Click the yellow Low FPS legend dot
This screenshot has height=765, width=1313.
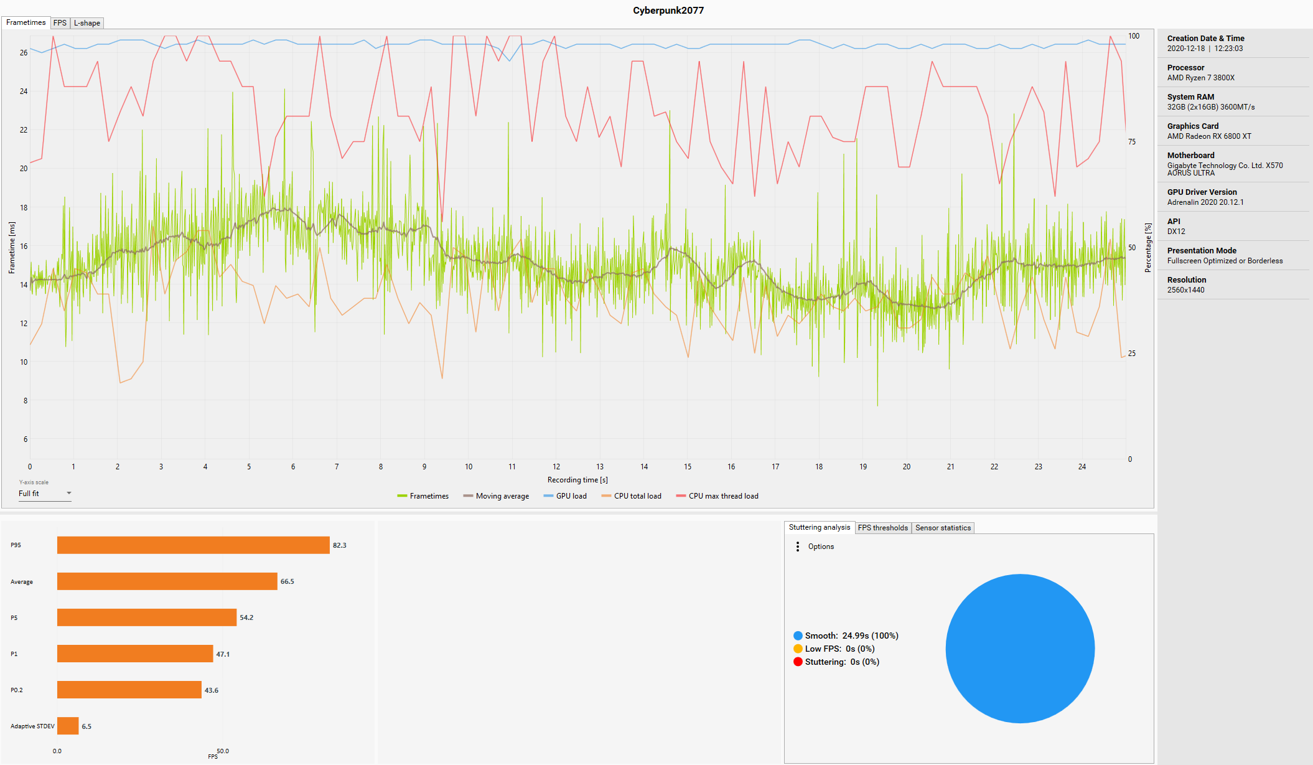(x=798, y=649)
